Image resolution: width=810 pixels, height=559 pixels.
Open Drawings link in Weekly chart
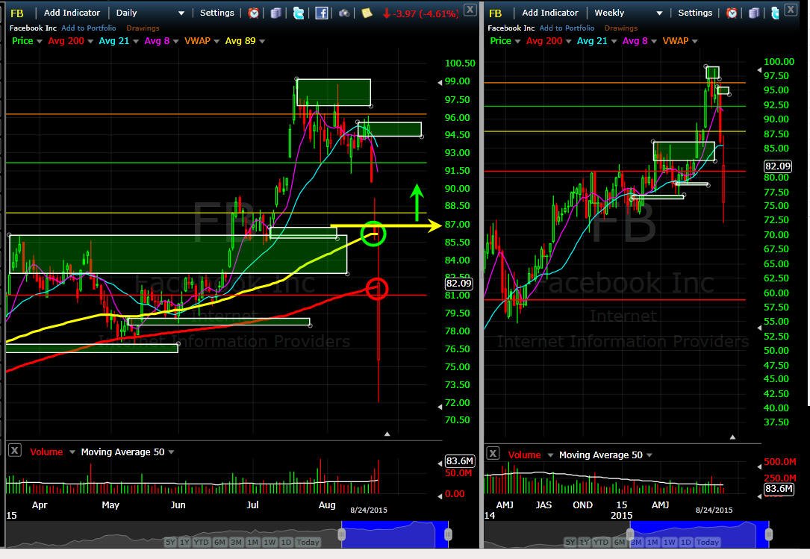pyautogui.click(x=621, y=28)
